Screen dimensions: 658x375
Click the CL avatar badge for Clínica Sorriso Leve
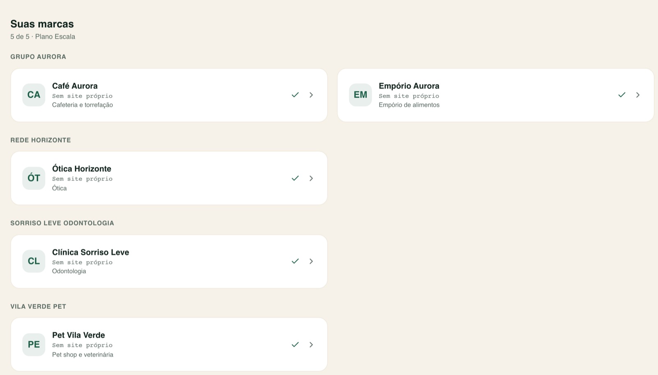(x=34, y=261)
